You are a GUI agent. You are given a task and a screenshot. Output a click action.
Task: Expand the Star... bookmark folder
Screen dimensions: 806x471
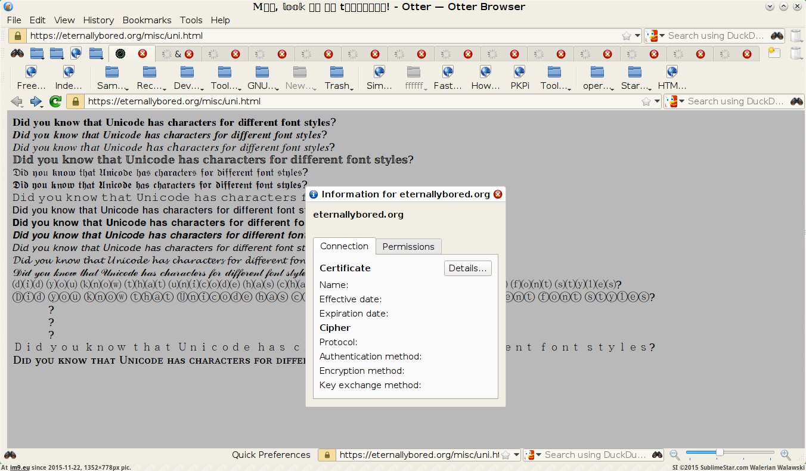coord(635,78)
